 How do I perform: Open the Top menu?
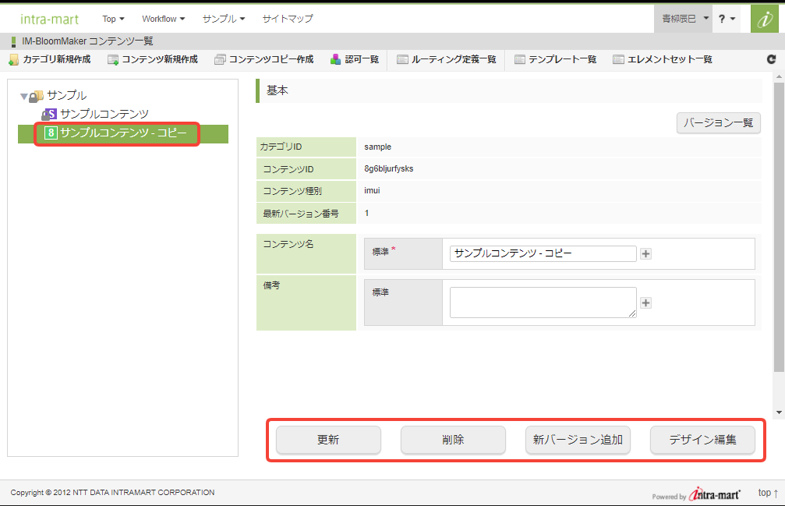(113, 19)
